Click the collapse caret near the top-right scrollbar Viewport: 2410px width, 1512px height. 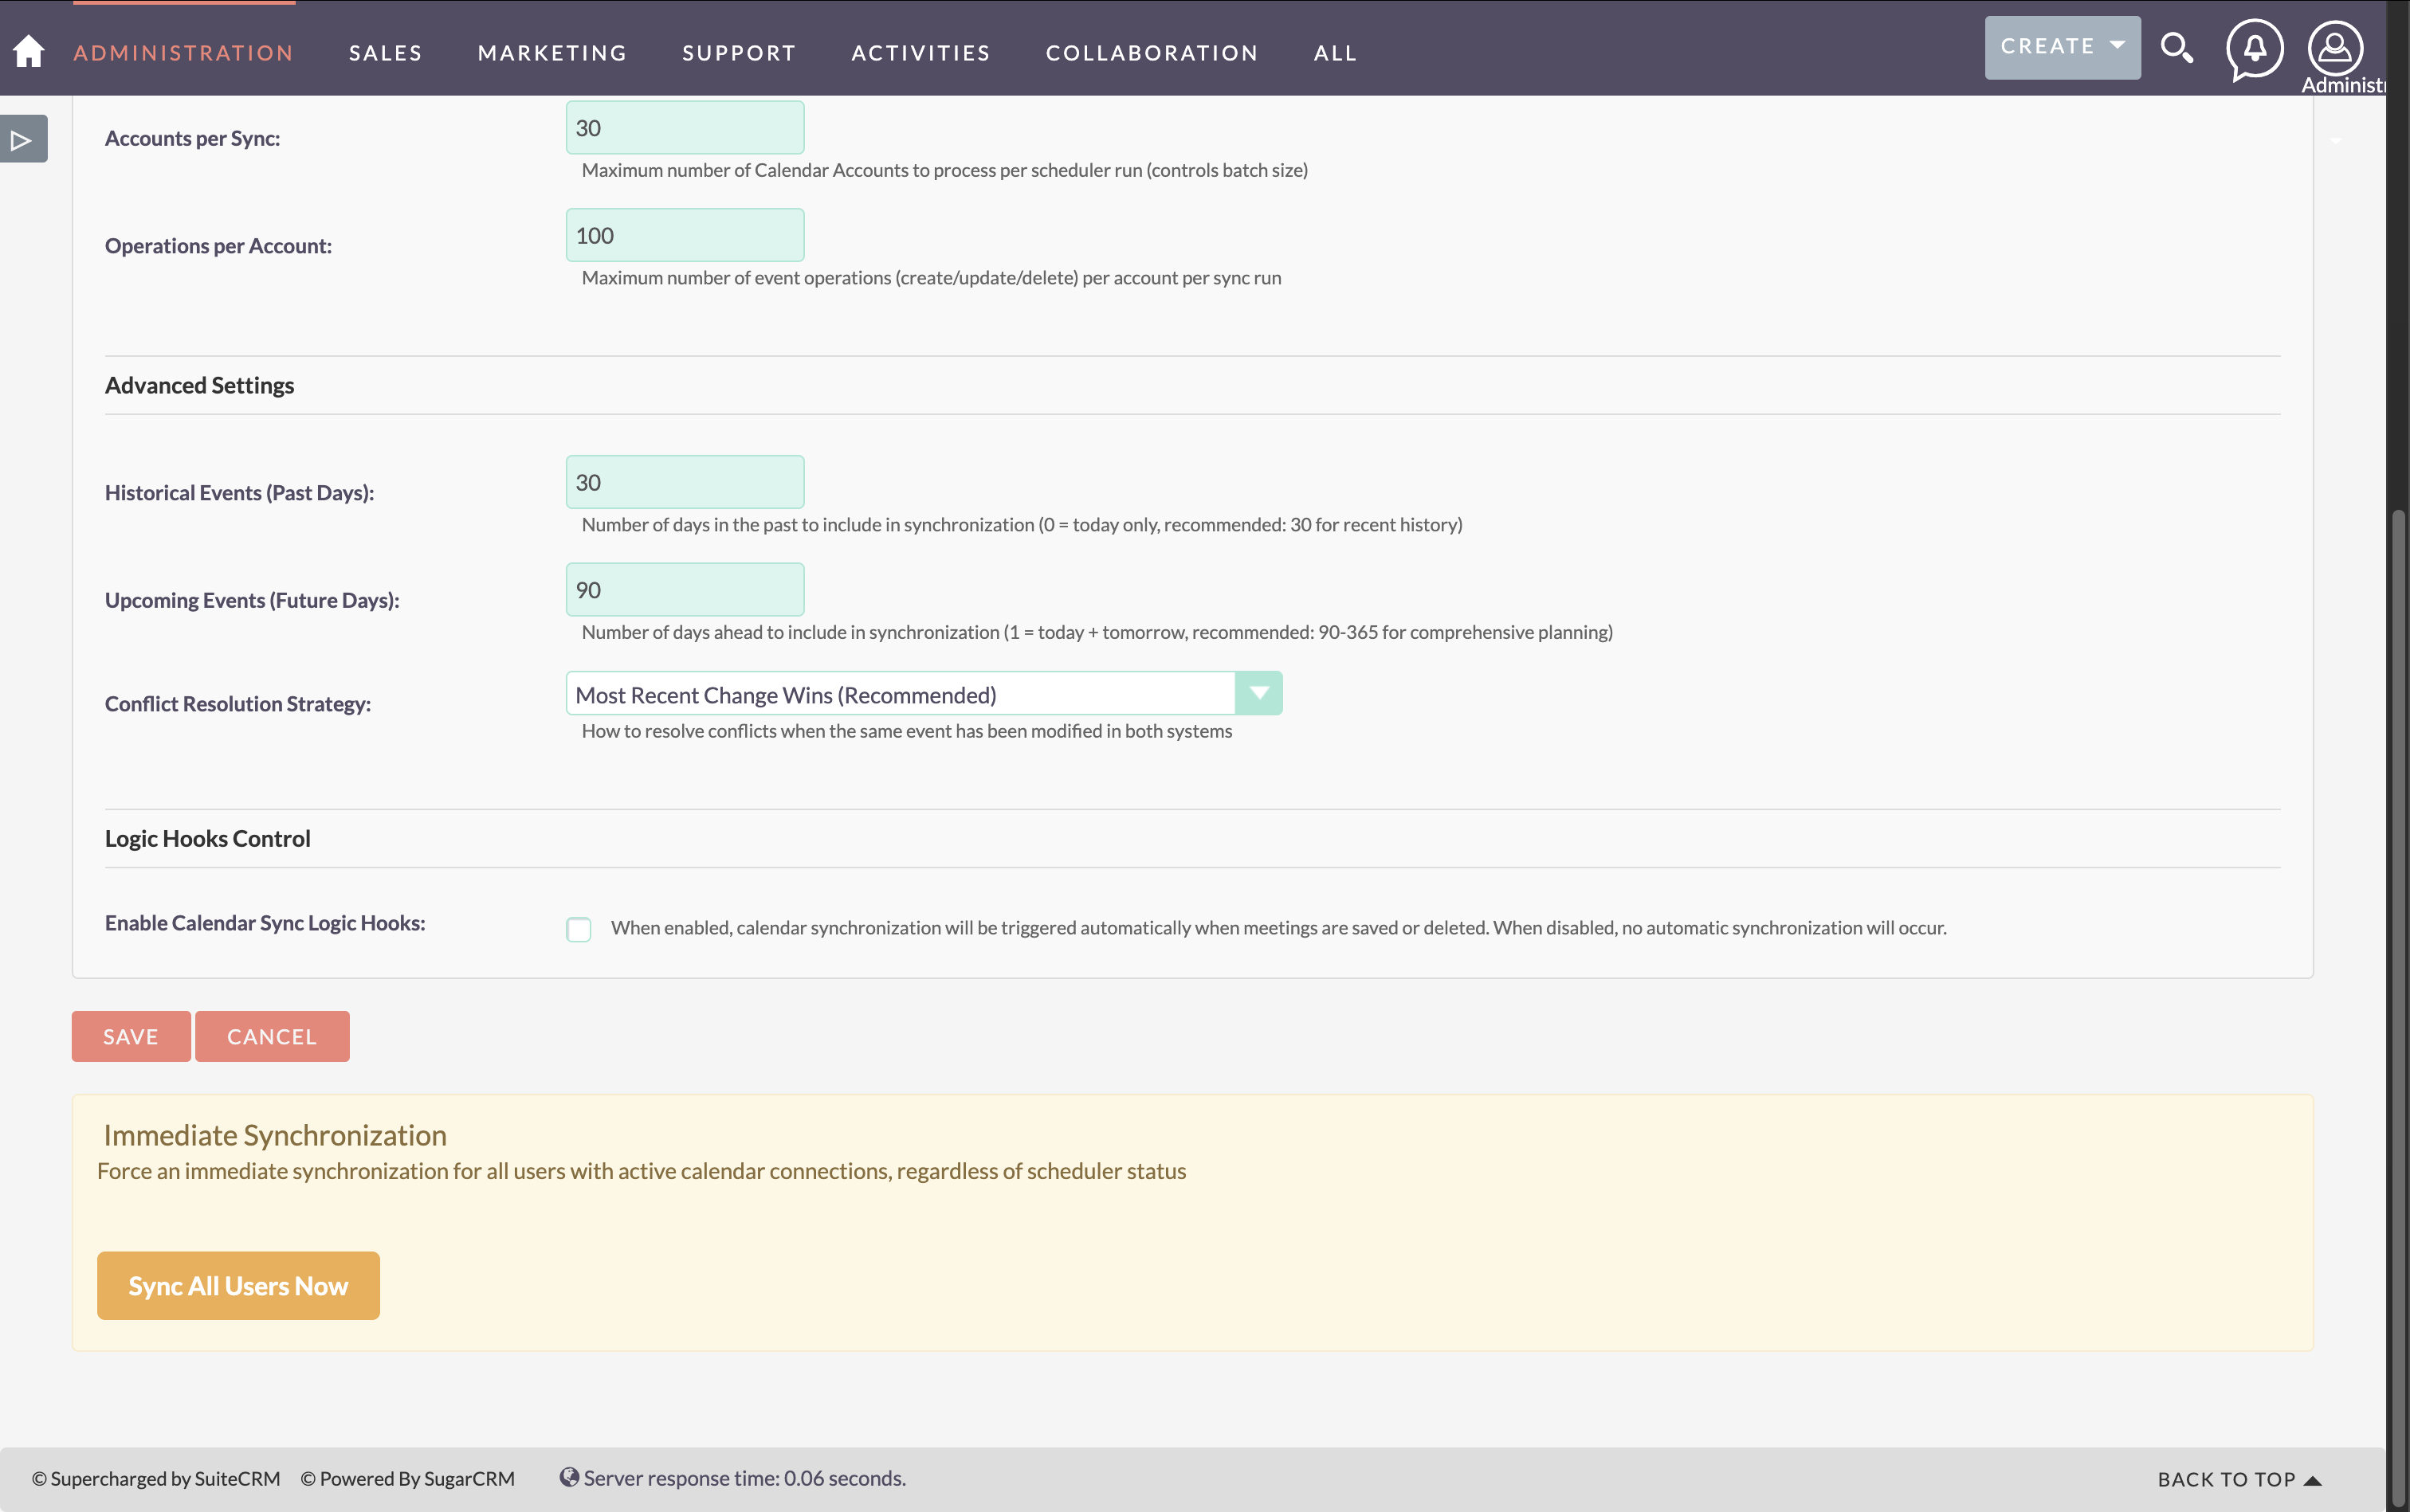pyautogui.click(x=2335, y=141)
